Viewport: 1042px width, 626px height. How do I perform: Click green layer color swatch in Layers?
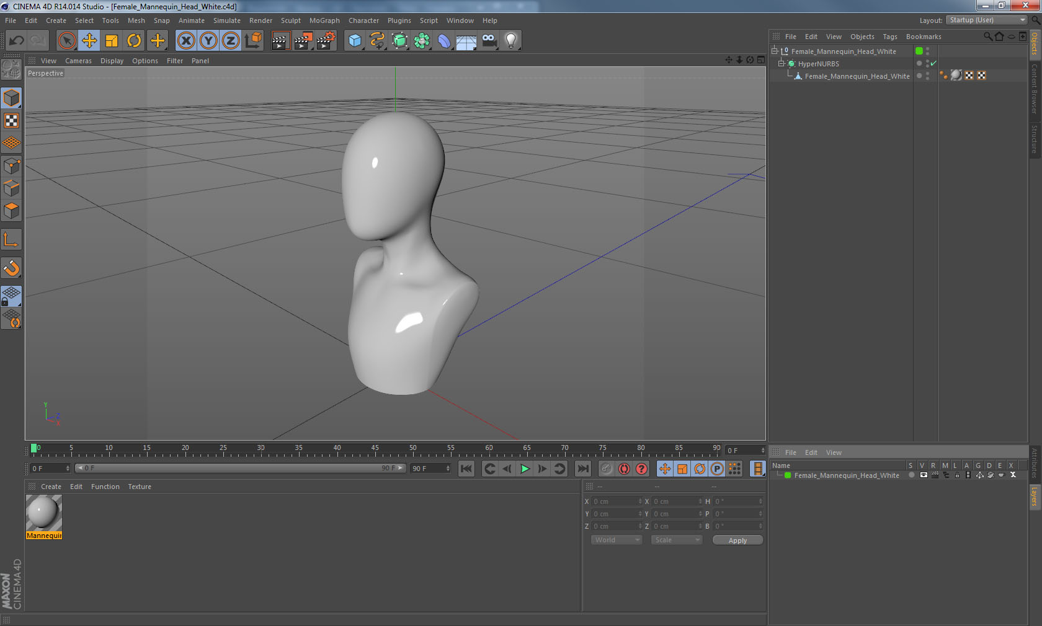[x=788, y=475]
